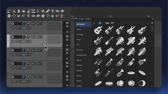The width and height of the screenshot is (168, 94).
Task: Choose the violin-shaped Hofner bass icon
Action: pos(142,30)
